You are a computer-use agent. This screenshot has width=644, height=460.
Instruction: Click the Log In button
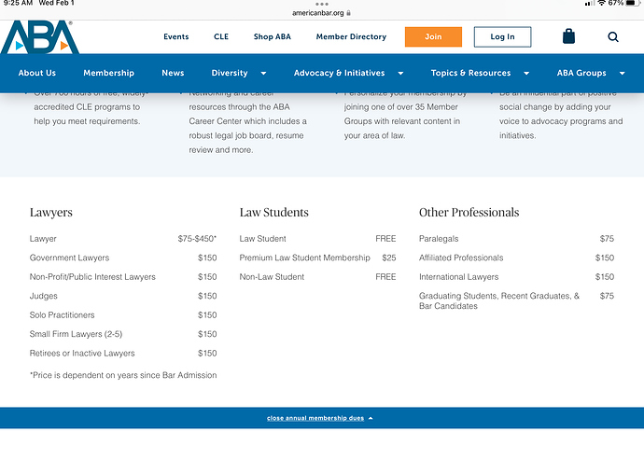pos(502,37)
